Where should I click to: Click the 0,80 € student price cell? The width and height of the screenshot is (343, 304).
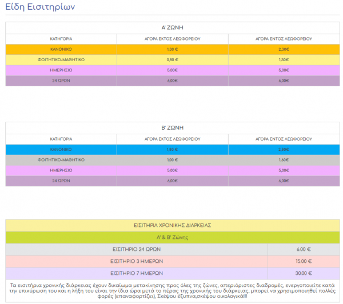[173, 60]
